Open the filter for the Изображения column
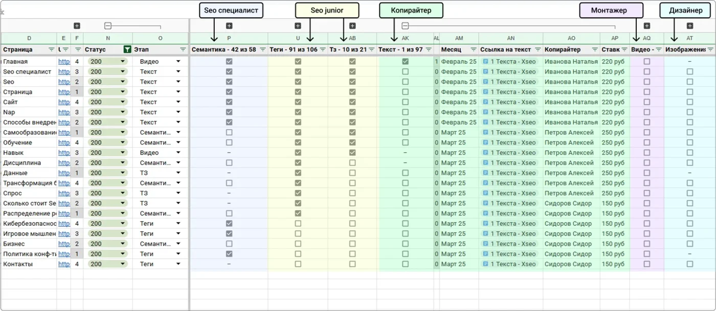 [x=710, y=50]
